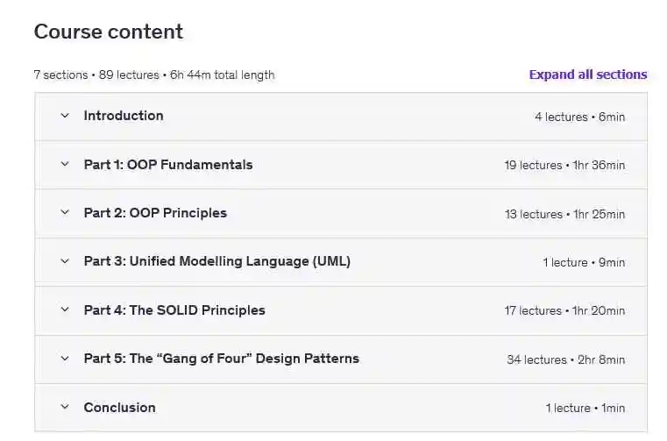Select the Unified Modelling Language (UML) title
The image size is (667, 441).
pos(216,261)
